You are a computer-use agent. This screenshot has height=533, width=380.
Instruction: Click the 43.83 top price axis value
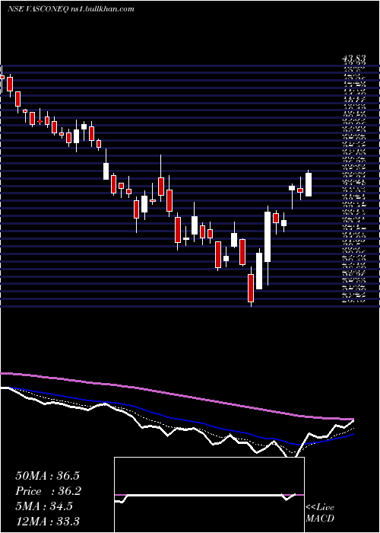click(353, 59)
